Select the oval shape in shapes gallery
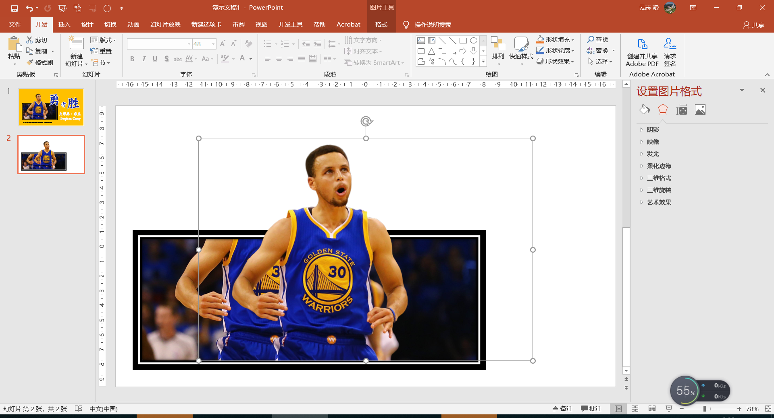774x418 pixels. click(474, 40)
